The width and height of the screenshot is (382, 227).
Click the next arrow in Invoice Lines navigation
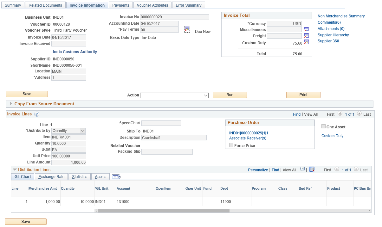click(x=359, y=114)
